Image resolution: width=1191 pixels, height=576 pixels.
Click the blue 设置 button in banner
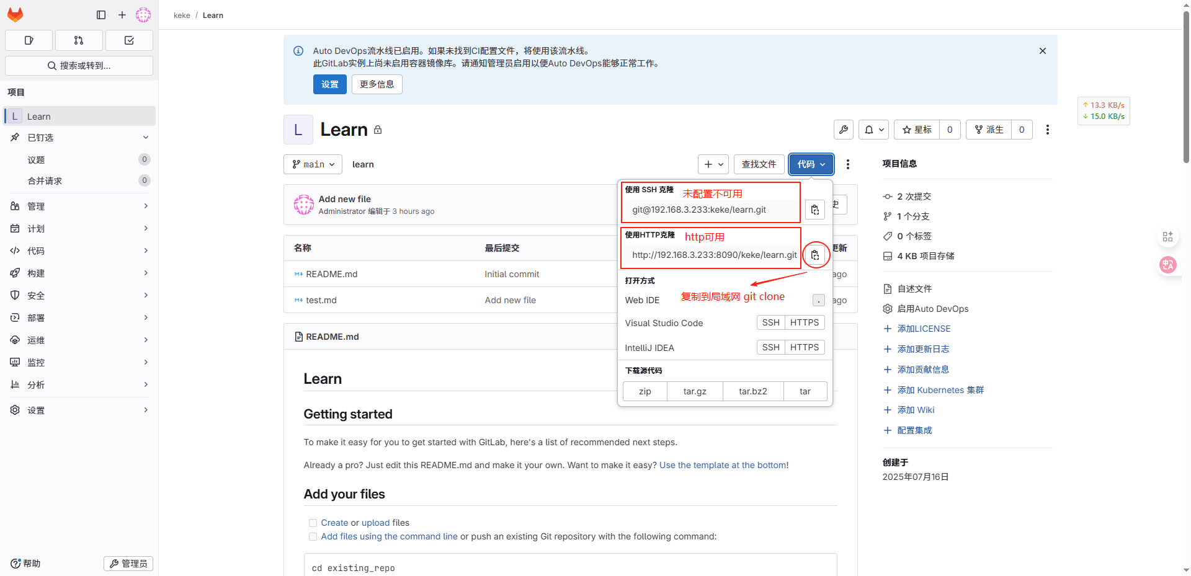click(x=329, y=84)
